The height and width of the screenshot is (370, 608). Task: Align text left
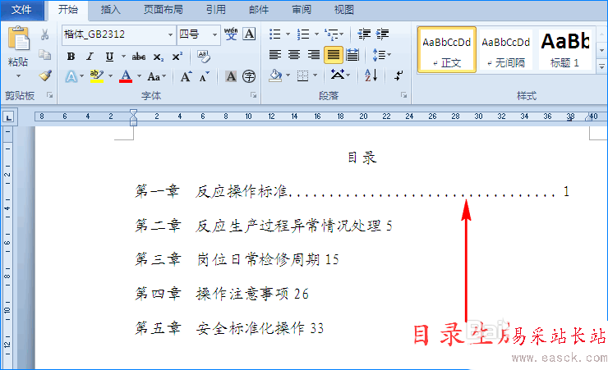tap(275, 55)
